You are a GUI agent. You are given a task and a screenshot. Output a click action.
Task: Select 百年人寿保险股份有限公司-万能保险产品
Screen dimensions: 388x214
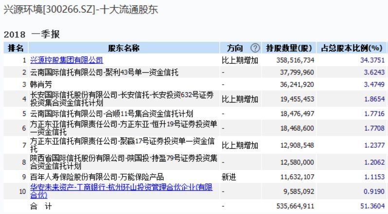coord(97,177)
